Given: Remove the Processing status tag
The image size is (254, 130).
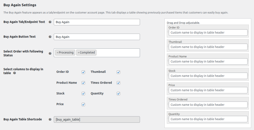Looking at the screenshot, I should pyautogui.click(x=57, y=53).
